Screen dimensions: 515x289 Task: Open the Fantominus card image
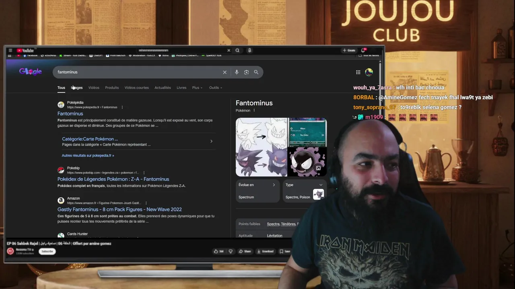(308, 132)
